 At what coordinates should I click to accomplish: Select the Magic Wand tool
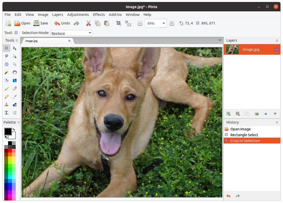point(7,72)
